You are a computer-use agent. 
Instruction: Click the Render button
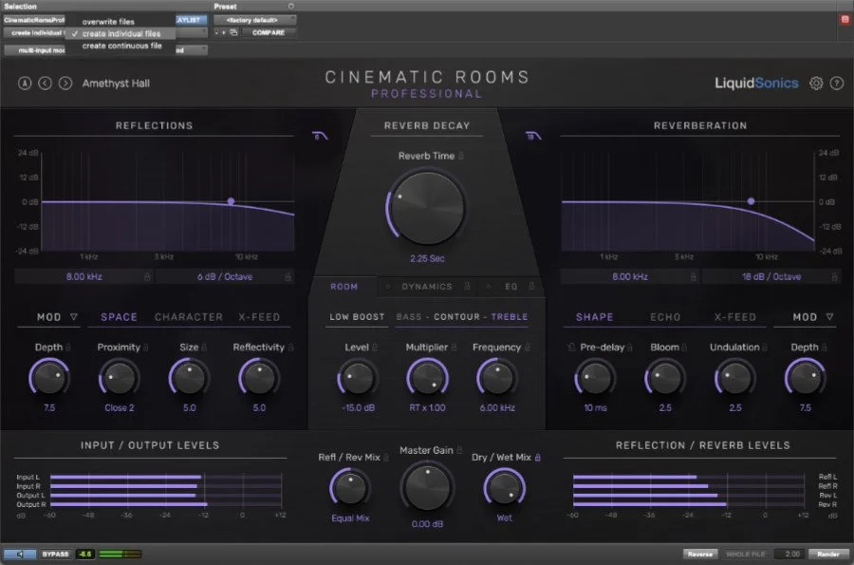pyautogui.click(x=827, y=555)
